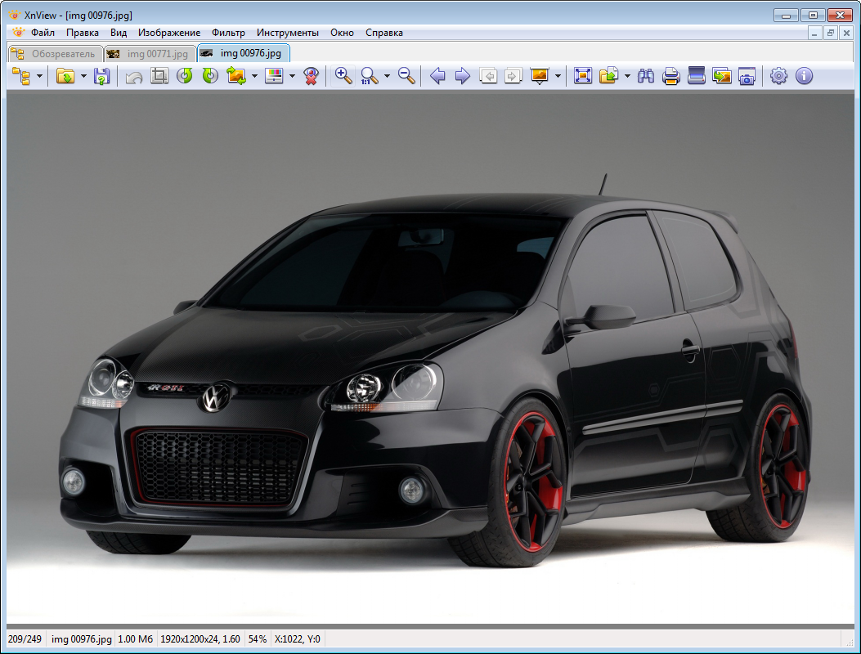Open the Фильтр menu
Image resolution: width=861 pixels, height=654 pixels.
click(228, 33)
